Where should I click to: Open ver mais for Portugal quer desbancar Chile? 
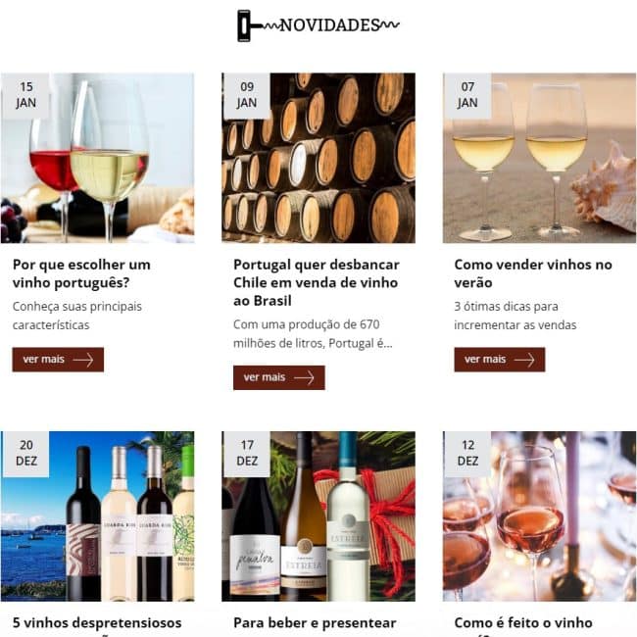[x=279, y=378]
